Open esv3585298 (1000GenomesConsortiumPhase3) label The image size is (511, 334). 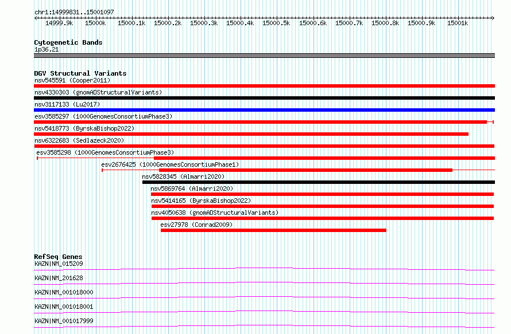[105, 152]
